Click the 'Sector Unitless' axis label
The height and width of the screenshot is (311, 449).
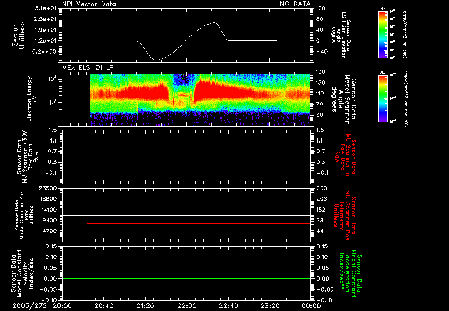point(18,35)
